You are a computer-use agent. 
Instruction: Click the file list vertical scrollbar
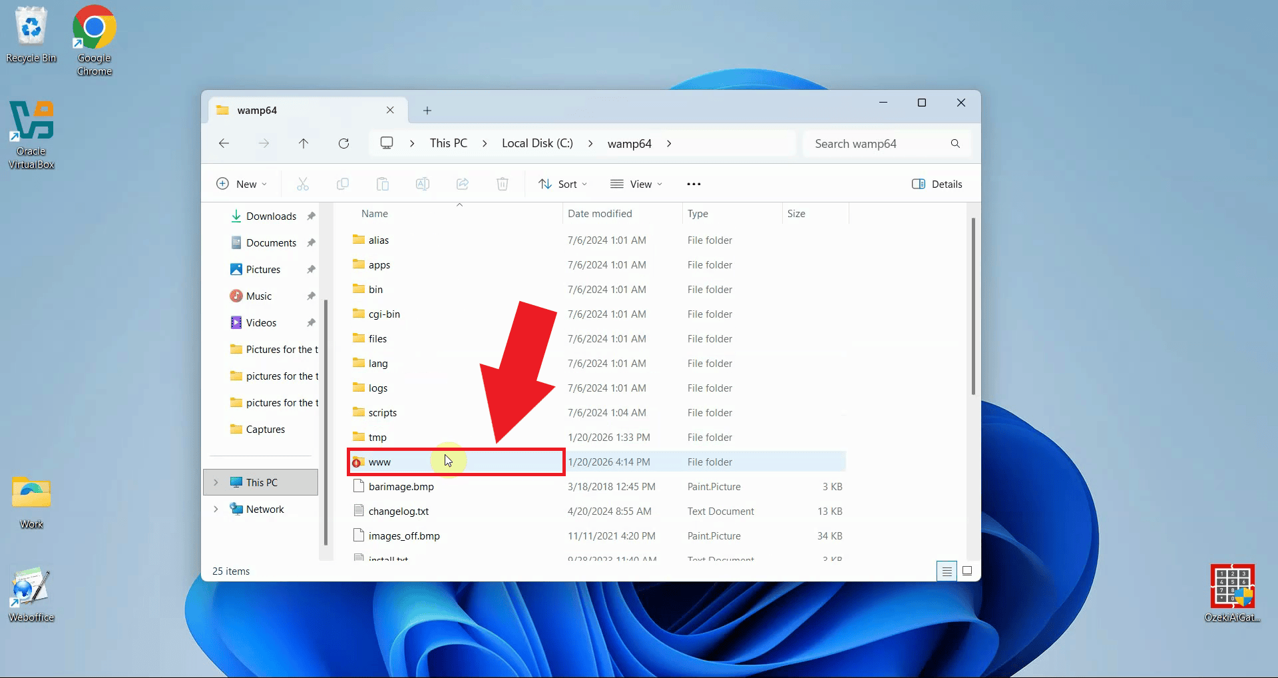[973, 306]
